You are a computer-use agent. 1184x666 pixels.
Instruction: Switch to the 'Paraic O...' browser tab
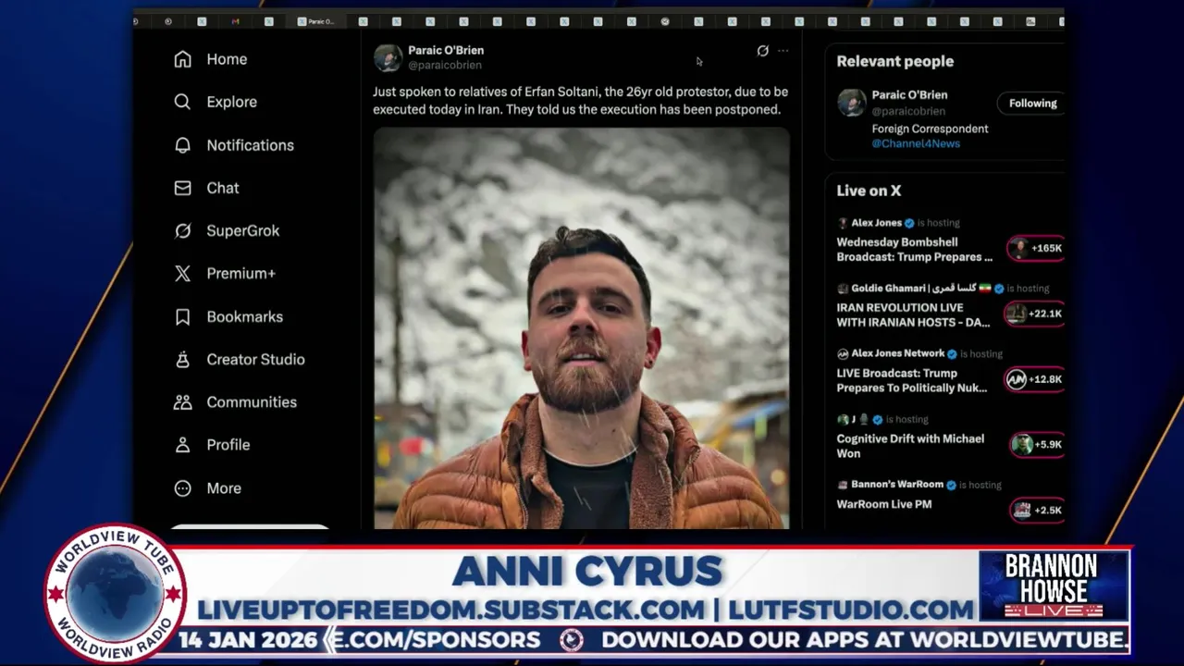tap(315, 21)
